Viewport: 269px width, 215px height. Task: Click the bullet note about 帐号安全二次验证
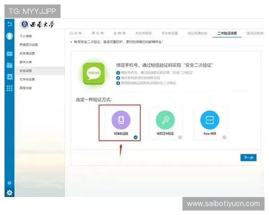[x=117, y=42]
